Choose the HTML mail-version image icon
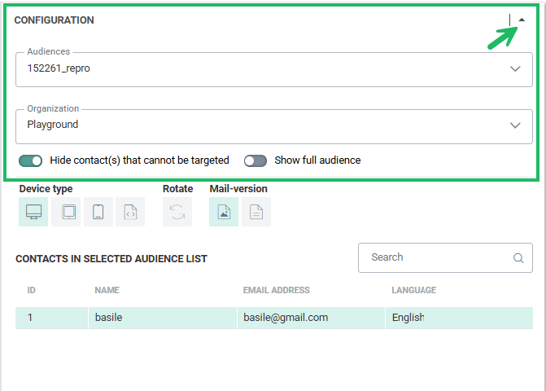 224,212
